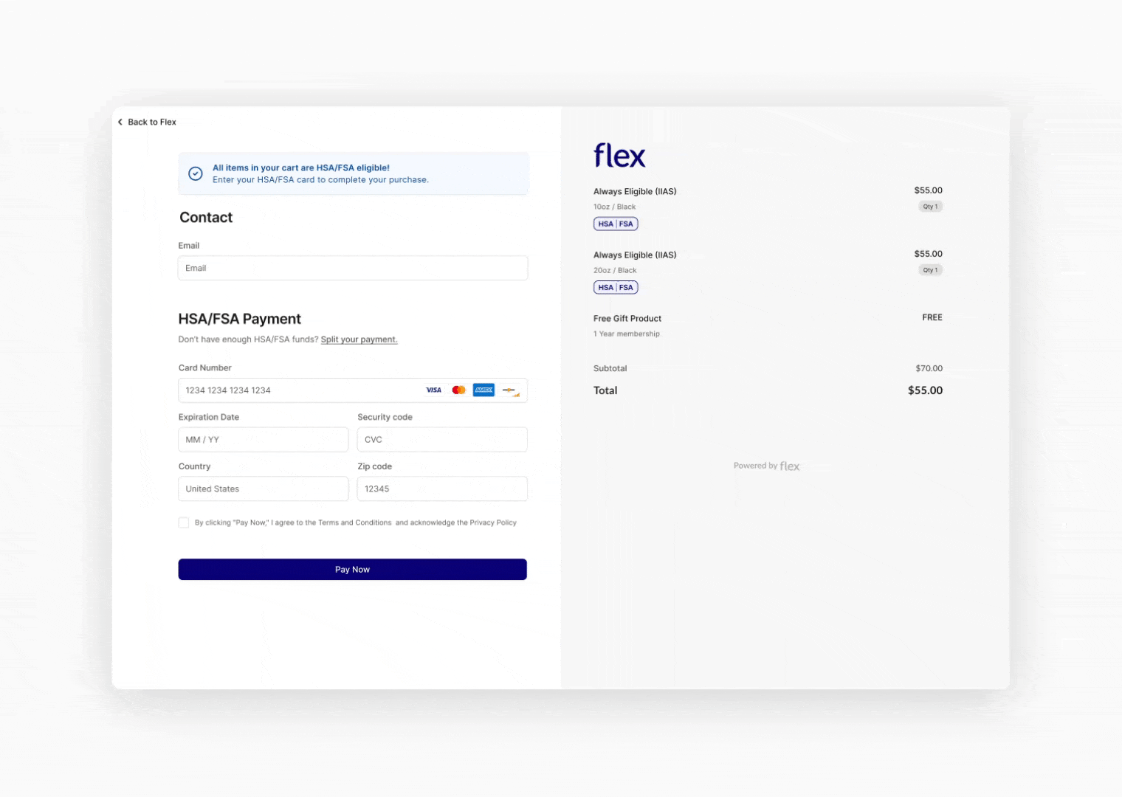This screenshot has width=1122, height=797.
Task: Click the Visa card icon
Action: click(x=434, y=390)
